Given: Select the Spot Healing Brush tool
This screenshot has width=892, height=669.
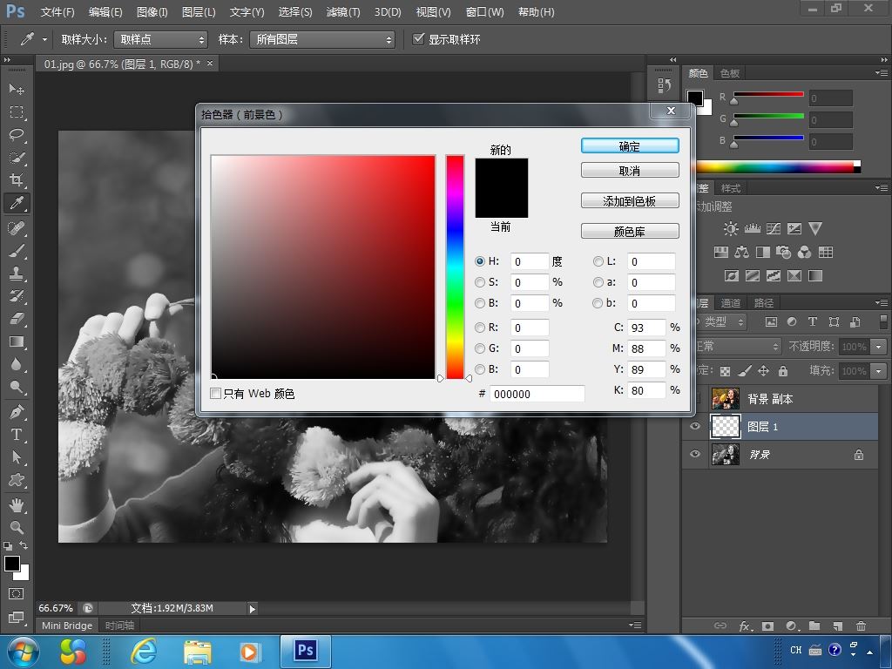Looking at the screenshot, I should pyautogui.click(x=17, y=228).
